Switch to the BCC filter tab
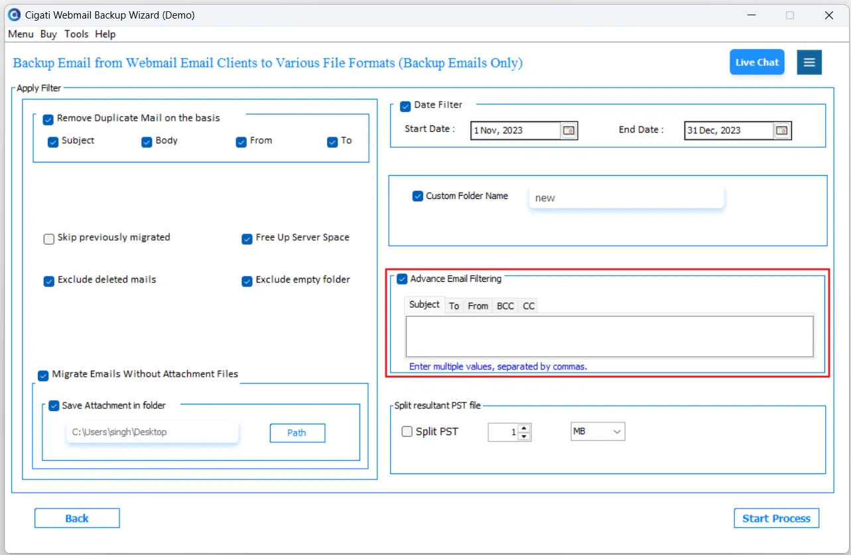The width and height of the screenshot is (851, 555). pos(505,306)
